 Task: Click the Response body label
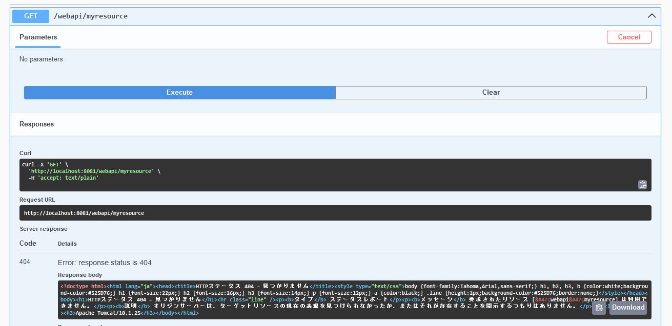click(x=80, y=275)
